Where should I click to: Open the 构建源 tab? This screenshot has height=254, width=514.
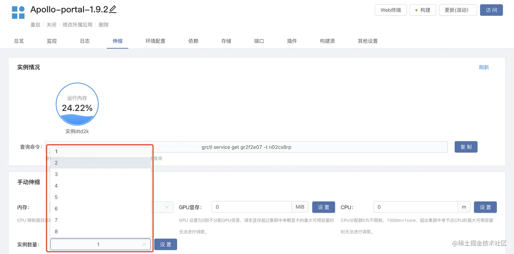327,41
